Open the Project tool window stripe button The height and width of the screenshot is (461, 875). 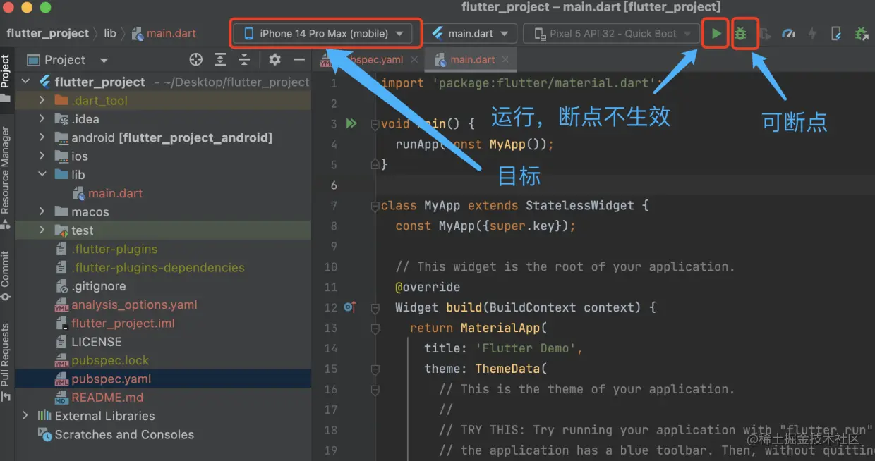(x=6, y=78)
